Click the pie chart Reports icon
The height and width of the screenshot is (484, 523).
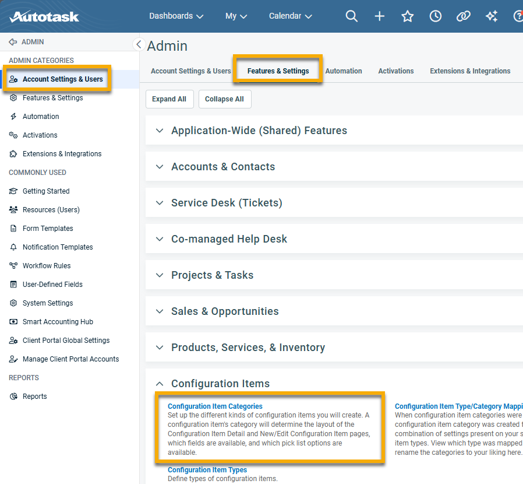pyautogui.click(x=13, y=397)
